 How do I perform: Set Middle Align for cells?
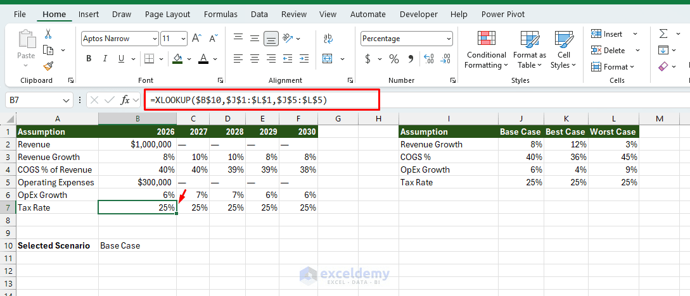pyautogui.click(x=254, y=38)
